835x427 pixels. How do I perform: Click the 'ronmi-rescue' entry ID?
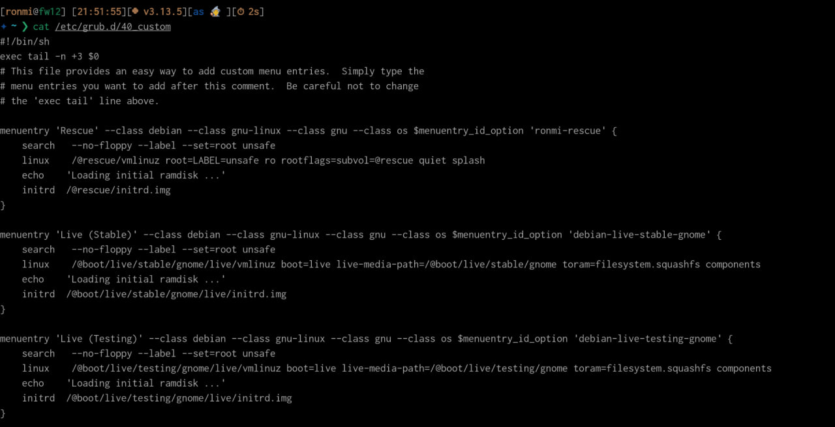(568, 130)
